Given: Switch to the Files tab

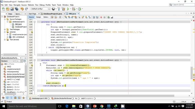Looking at the screenshot, I should pos(10,14).
